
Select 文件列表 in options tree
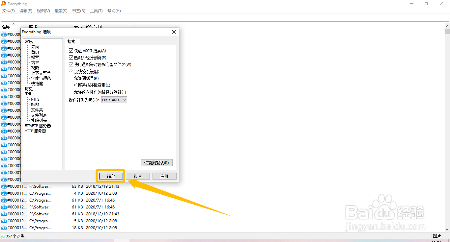click(x=39, y=115)
